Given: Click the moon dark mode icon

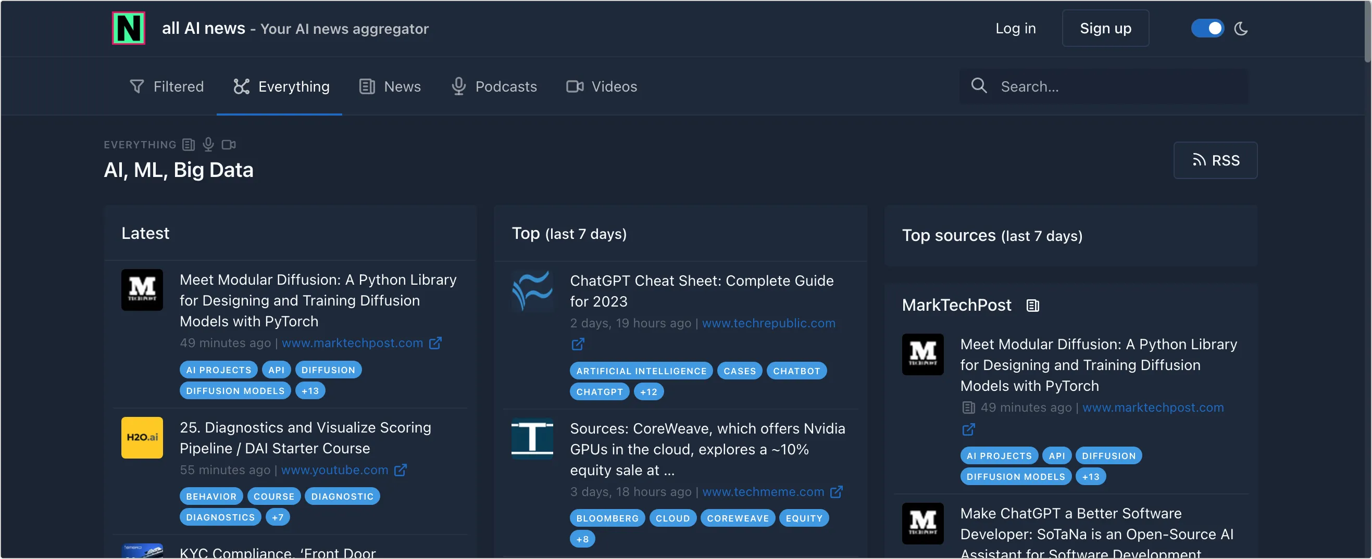Looking at the screenshot, I should click(x=1241, y=28).
